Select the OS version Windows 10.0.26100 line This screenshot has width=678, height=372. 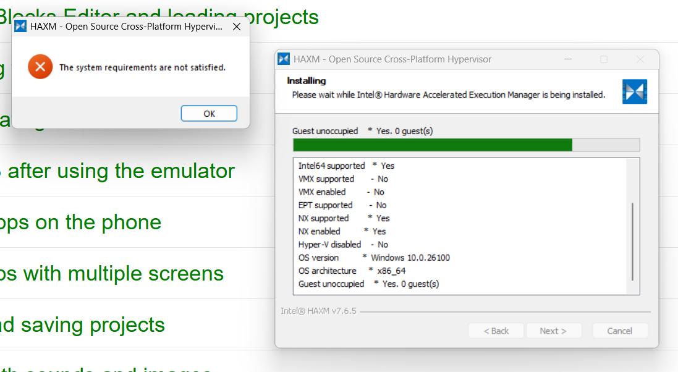(x=374, y=258)
